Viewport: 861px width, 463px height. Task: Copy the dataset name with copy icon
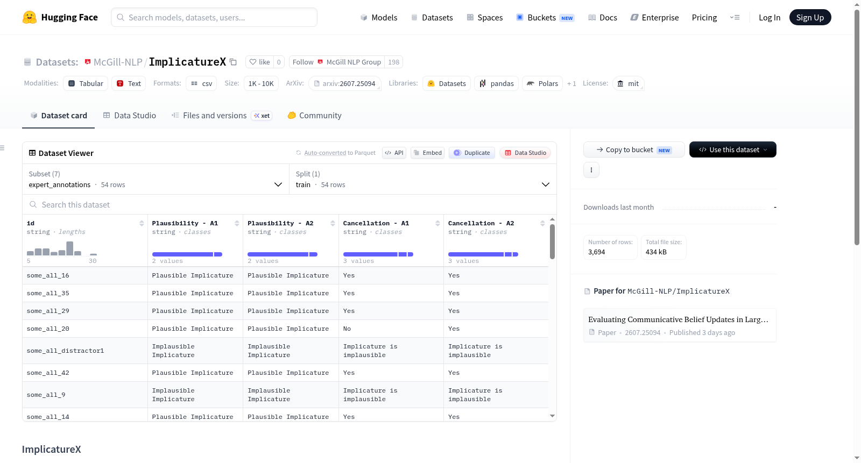[233, 62]
